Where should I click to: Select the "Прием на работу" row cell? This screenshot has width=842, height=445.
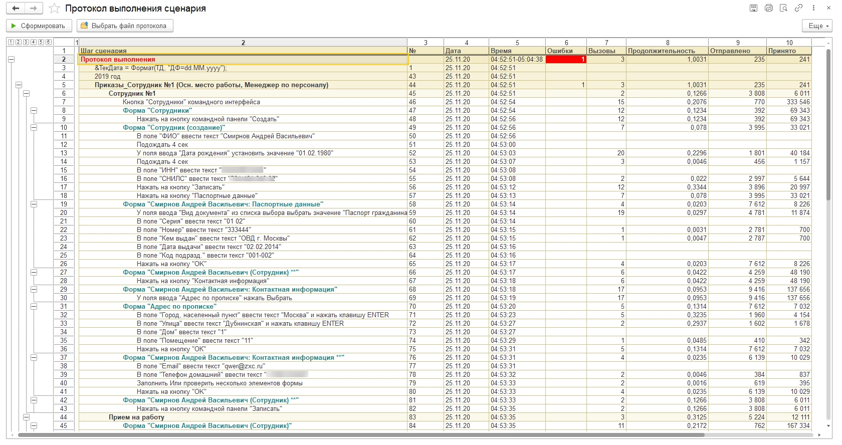[x=136, y=417]
